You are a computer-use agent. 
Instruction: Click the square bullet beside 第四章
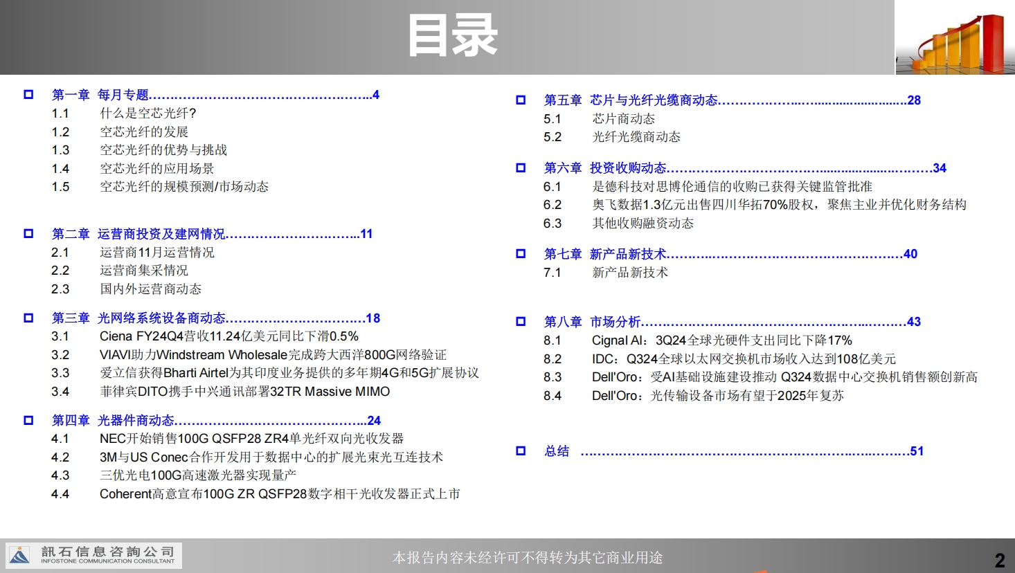point(28,421)
